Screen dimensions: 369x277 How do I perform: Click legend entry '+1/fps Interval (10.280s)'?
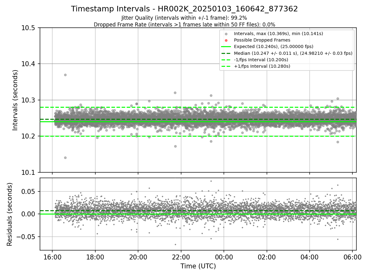pyautogui.click(x=262, y=66)
